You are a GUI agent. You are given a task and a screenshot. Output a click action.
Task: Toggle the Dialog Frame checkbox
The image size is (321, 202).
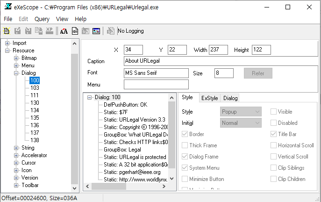coord(185,157)
